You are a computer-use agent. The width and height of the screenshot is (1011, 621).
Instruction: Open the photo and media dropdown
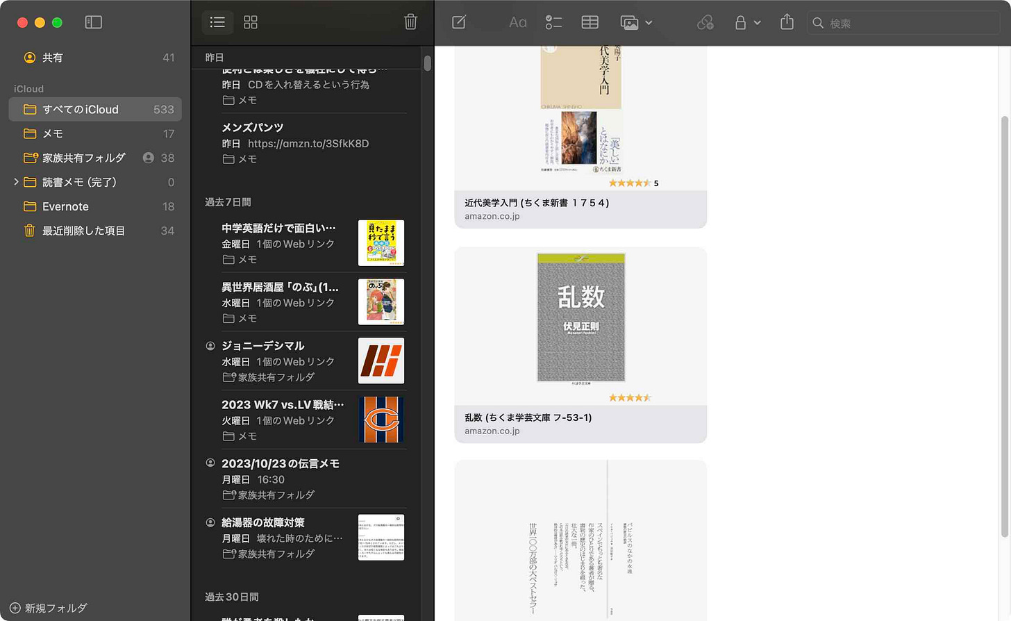tap(636, 22)
